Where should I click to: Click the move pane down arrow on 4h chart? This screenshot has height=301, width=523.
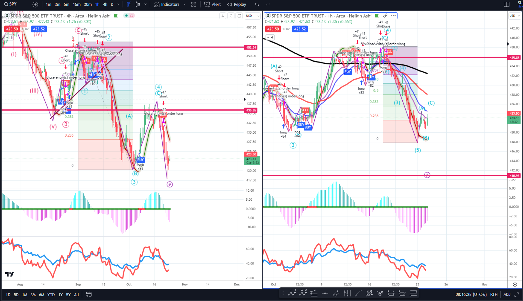223,16
